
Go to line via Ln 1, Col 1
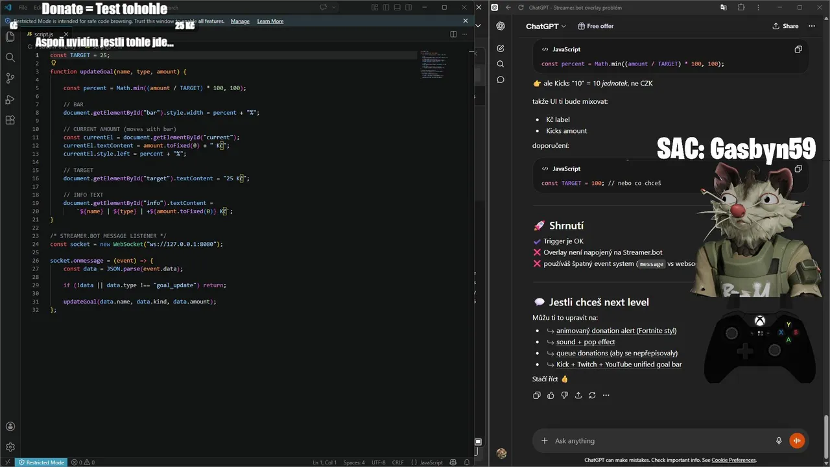325,462
